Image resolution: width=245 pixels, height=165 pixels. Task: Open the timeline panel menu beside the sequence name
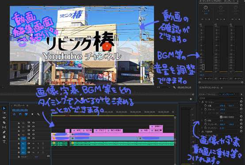27,106
